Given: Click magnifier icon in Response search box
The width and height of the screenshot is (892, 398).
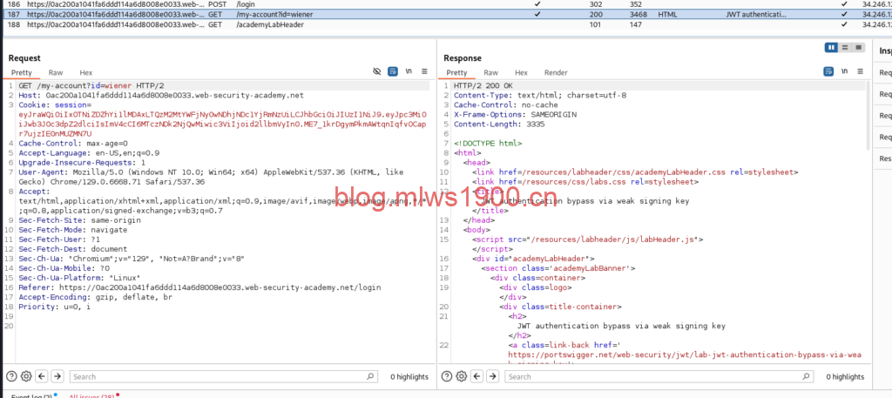Looking at the screenshot, I should point(806,376).
